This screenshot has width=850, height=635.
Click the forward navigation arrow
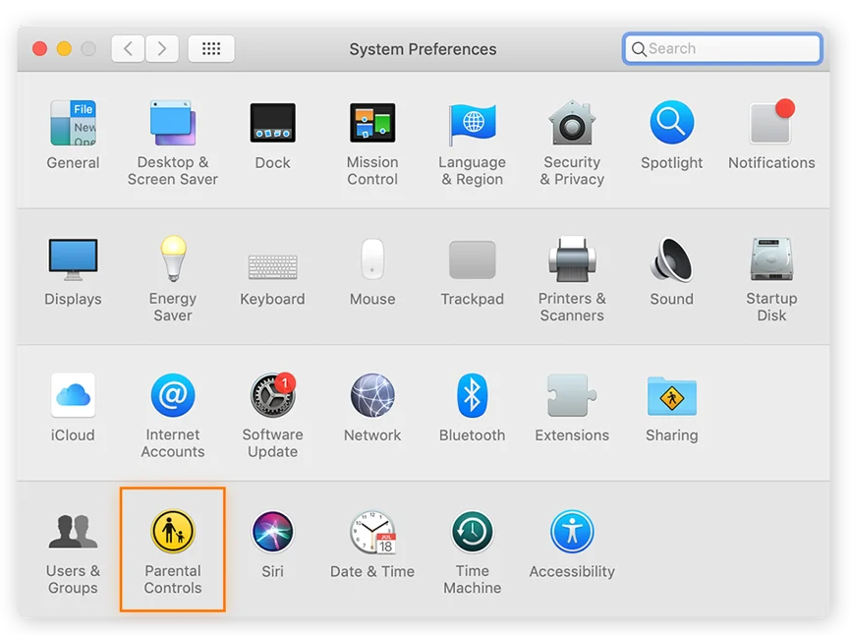coord(162,48)
